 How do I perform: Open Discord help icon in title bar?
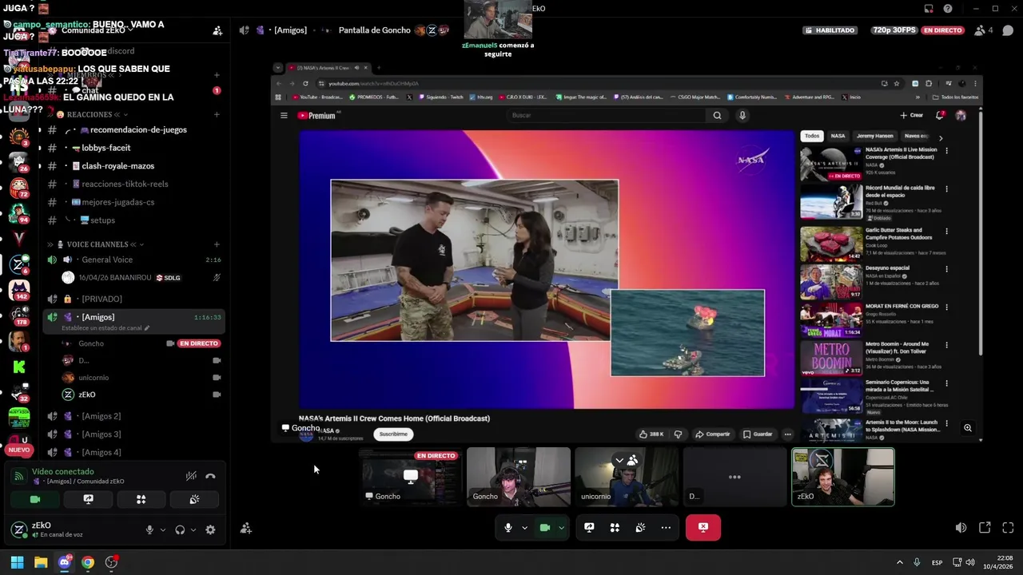tap(948, 9)
